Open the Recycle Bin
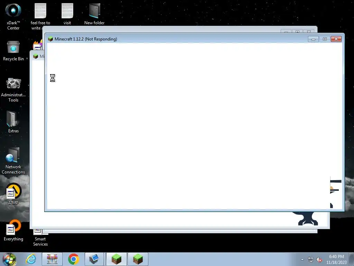The image size is (354, 266). point(13,51)
